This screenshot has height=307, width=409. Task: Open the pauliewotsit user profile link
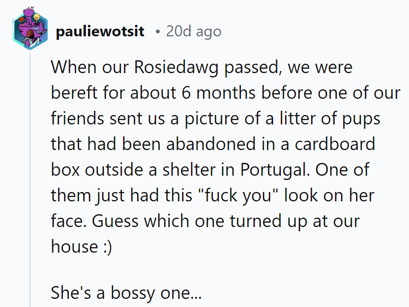click(100, 32)
